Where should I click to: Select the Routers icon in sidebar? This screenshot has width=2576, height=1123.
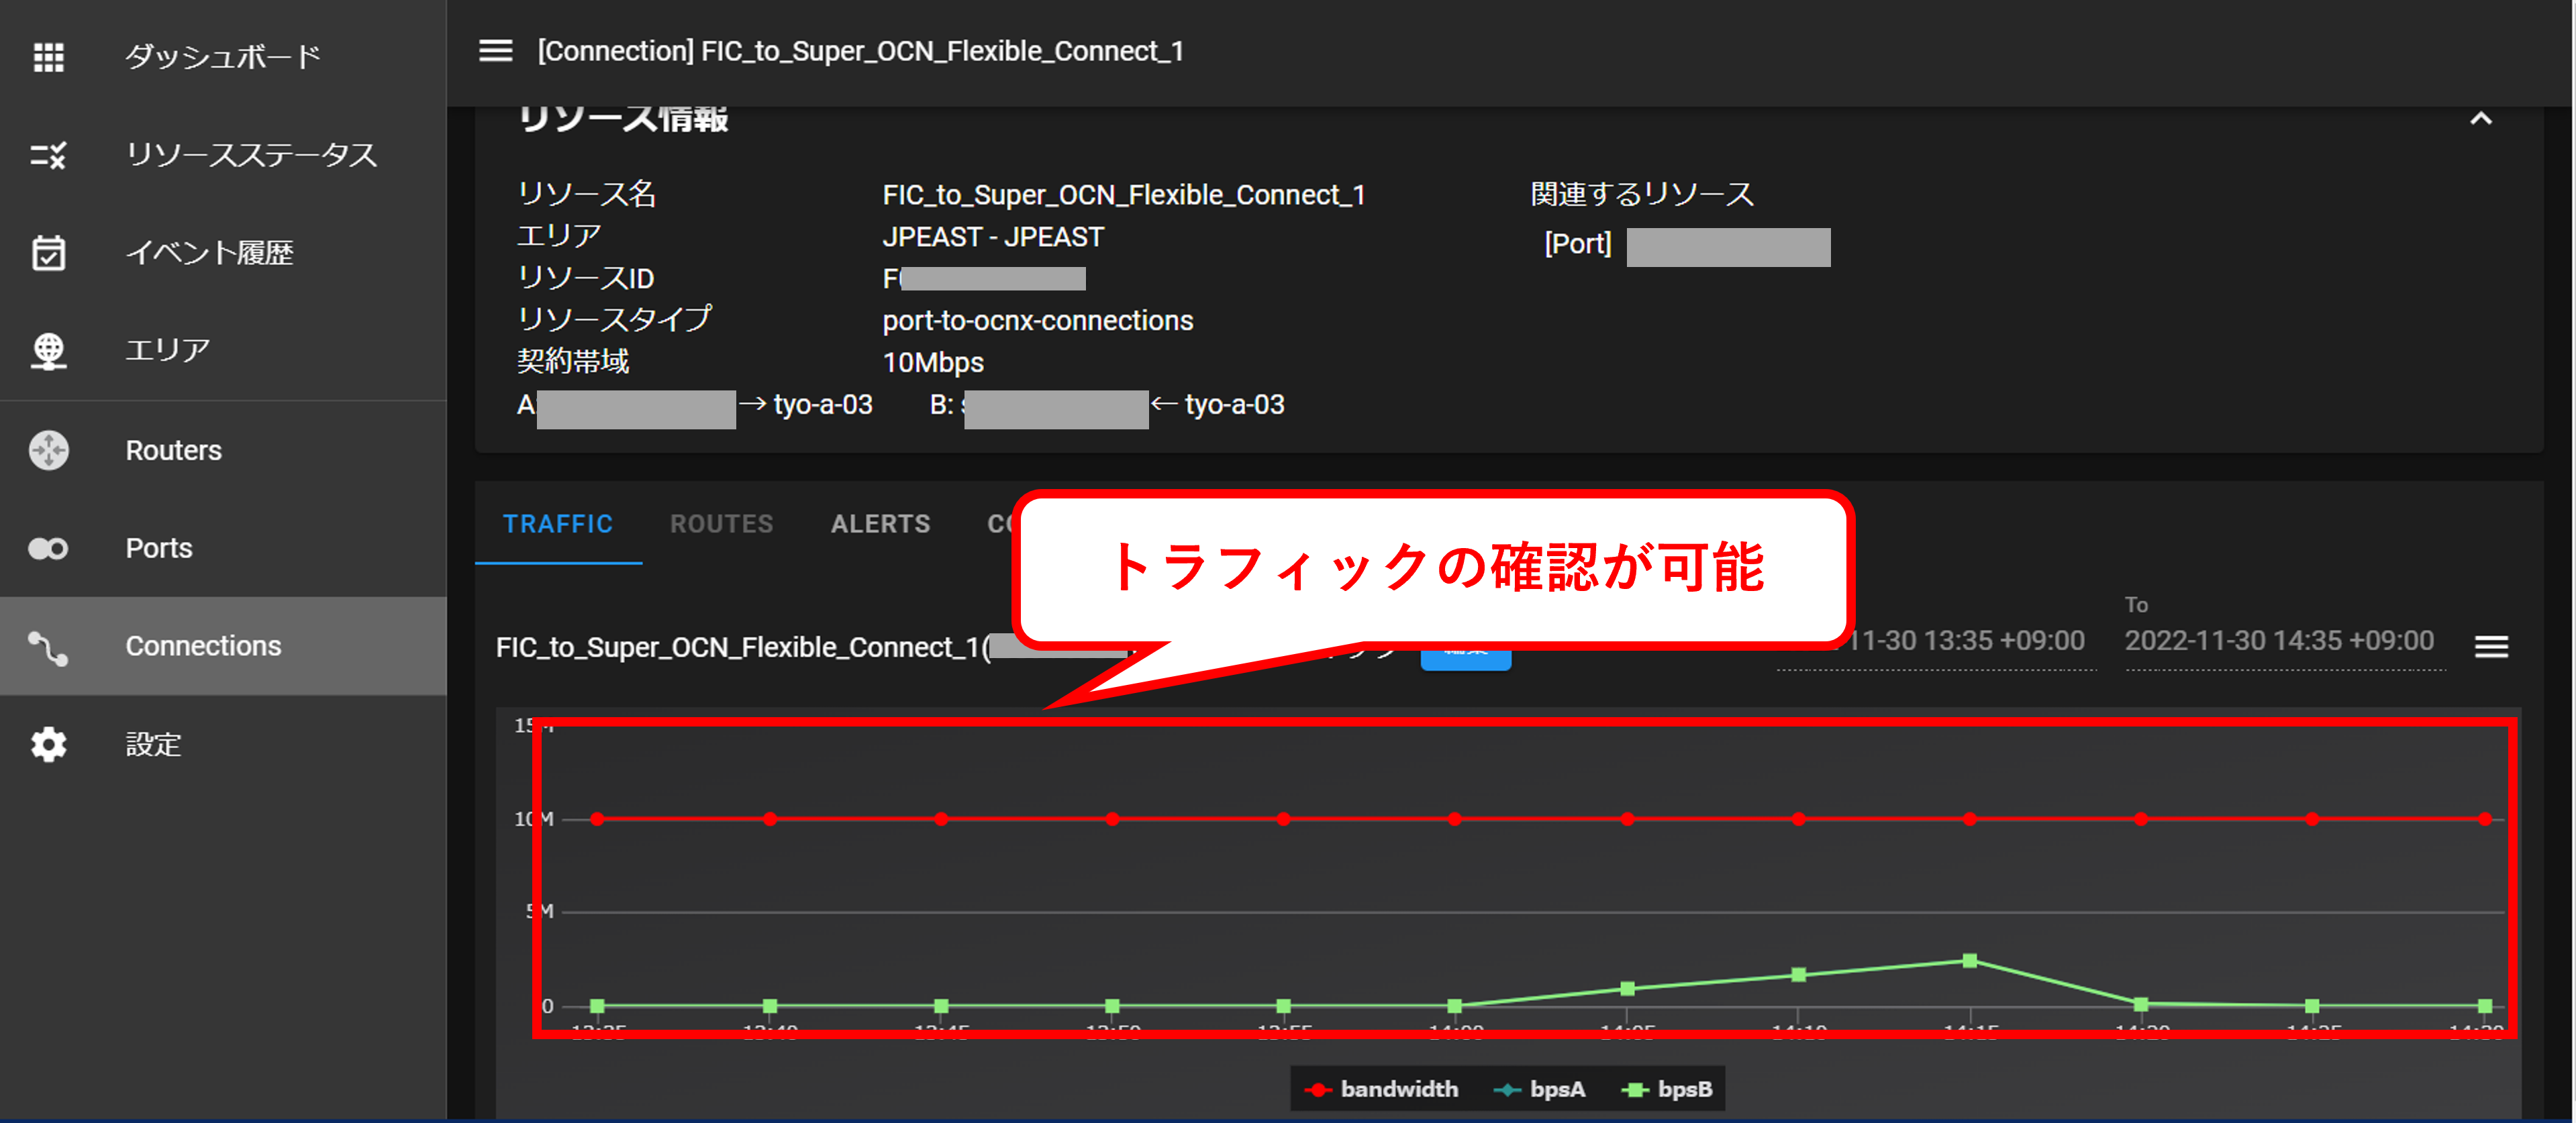tap(48, 449)
